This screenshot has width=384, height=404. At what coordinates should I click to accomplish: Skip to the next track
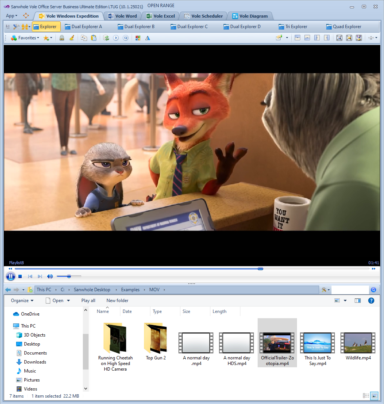40,277
